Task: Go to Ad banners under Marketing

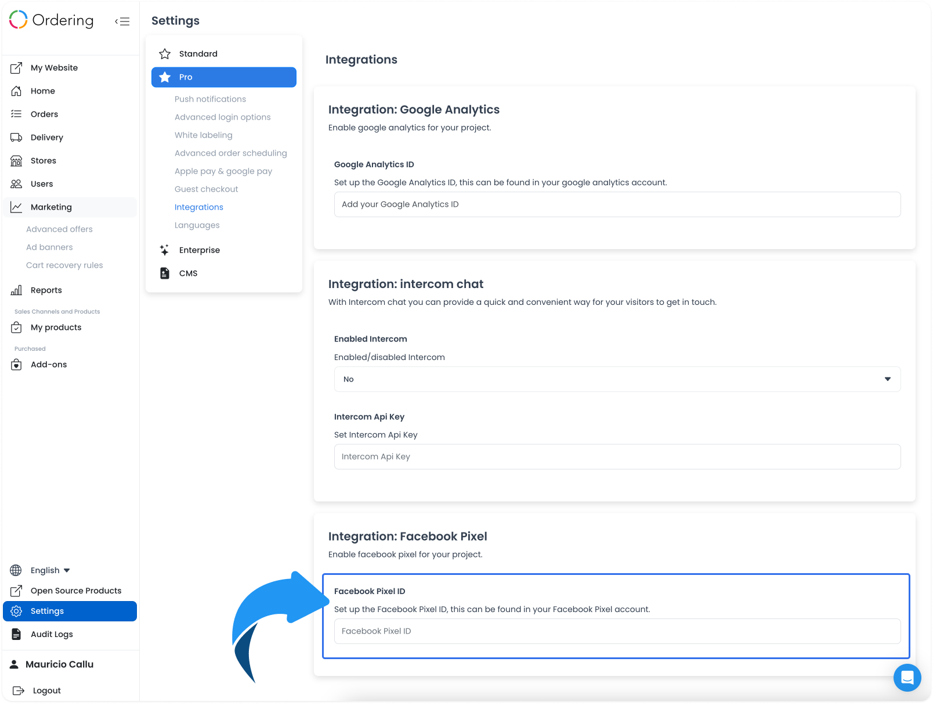Action: click(x=49, y=247)
